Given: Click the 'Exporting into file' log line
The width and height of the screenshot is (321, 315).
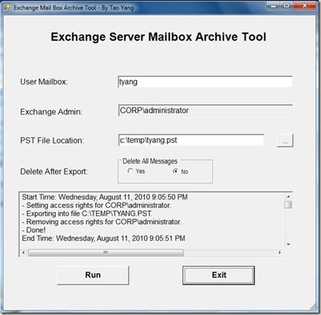Looking at the screenshot, I should (87, 214).
